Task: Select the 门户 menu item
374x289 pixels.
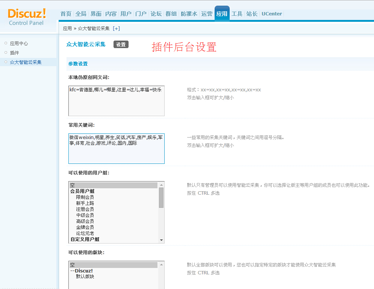Action: tap(141, 13)
